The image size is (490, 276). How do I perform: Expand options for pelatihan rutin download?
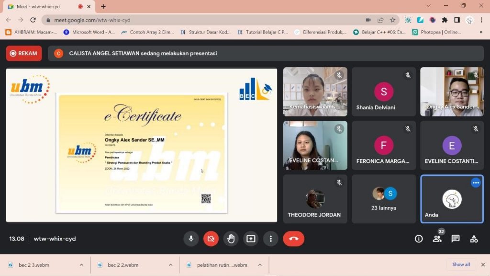pos(260,265)
